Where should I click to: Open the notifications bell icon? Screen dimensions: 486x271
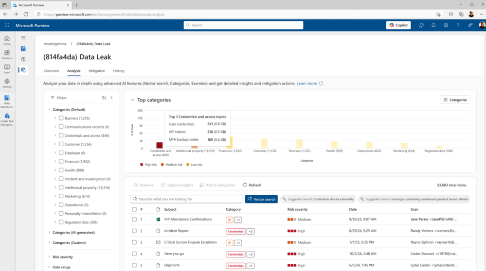coord(433,25)
